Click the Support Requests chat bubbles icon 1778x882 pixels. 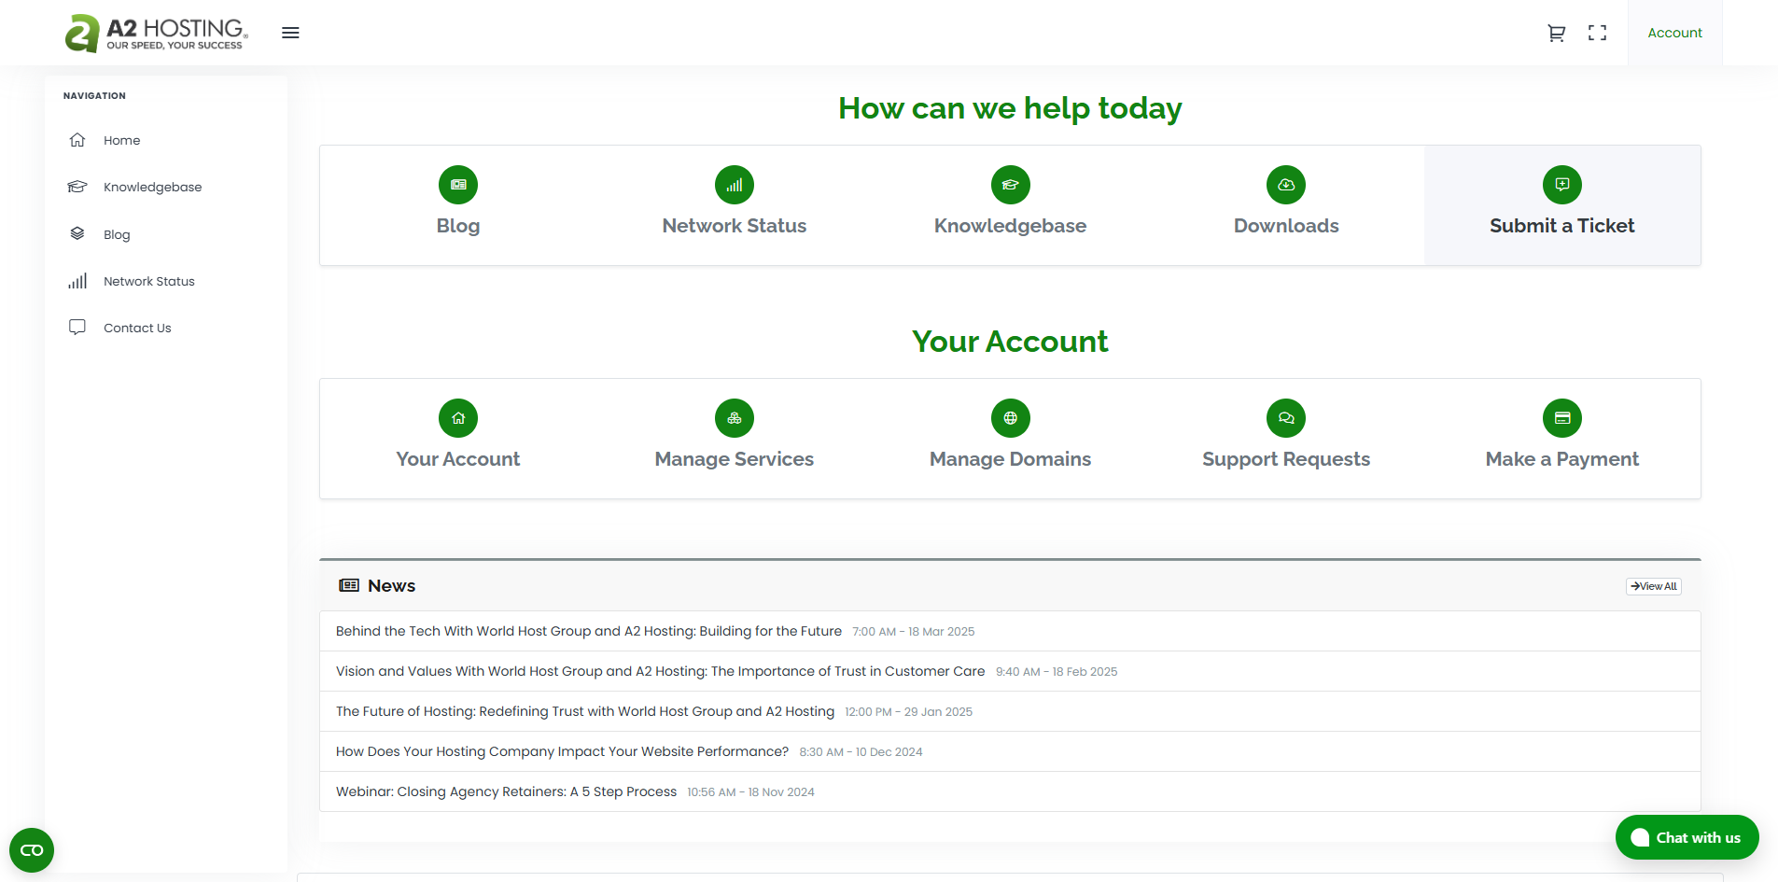point(1286,418)
